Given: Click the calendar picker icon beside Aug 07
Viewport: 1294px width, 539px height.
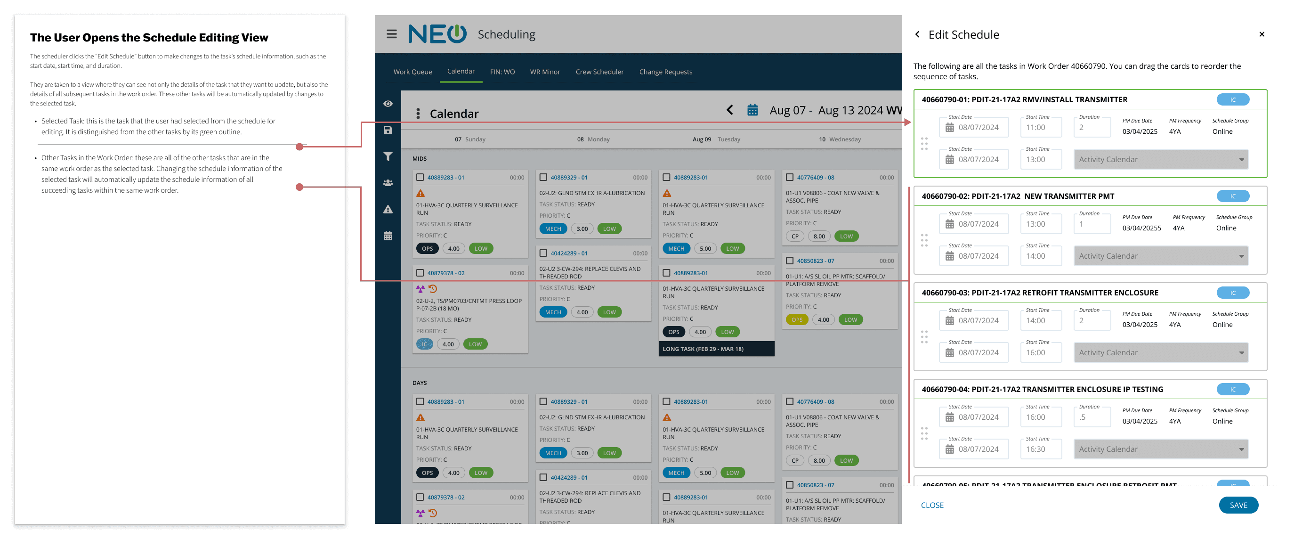Looking at the screenshot, I should point(752,110).
